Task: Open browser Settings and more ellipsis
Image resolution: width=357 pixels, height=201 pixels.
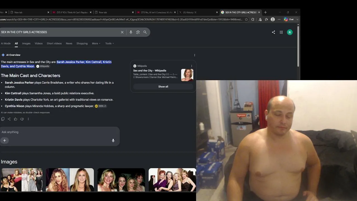Action: (x=279, y=20)
